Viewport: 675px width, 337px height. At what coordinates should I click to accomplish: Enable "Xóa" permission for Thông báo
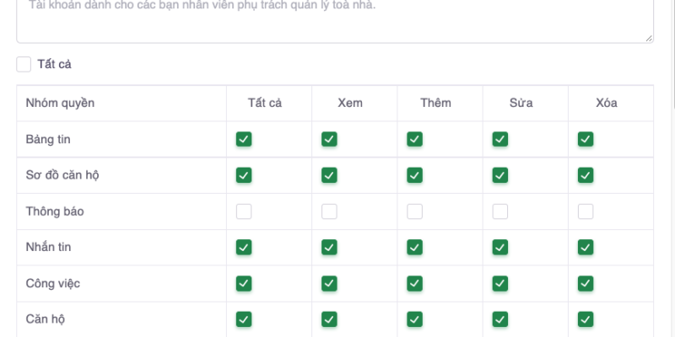(x=586, y=211)
